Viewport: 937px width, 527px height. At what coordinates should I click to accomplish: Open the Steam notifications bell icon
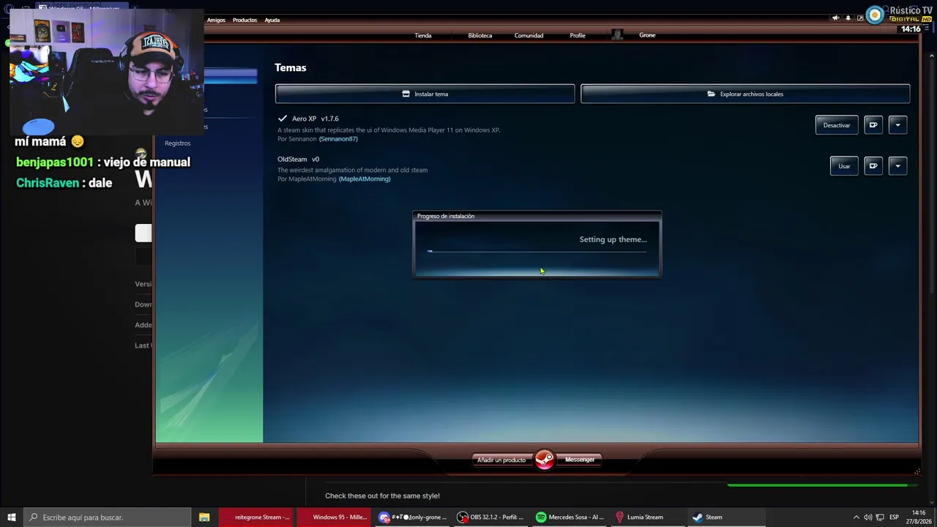tap(848, 18)
